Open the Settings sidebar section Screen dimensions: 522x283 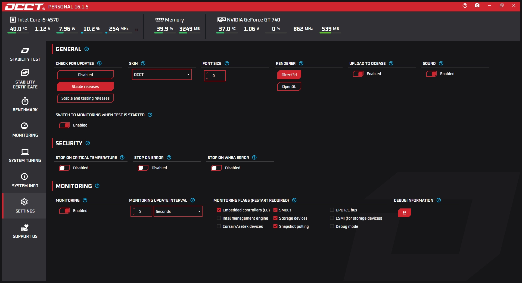24,206
